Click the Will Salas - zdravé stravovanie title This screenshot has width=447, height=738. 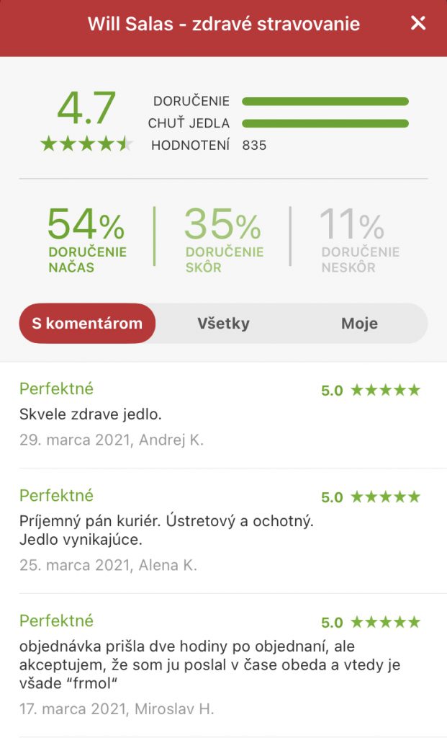pyautogui.click(x=223, y=24)
